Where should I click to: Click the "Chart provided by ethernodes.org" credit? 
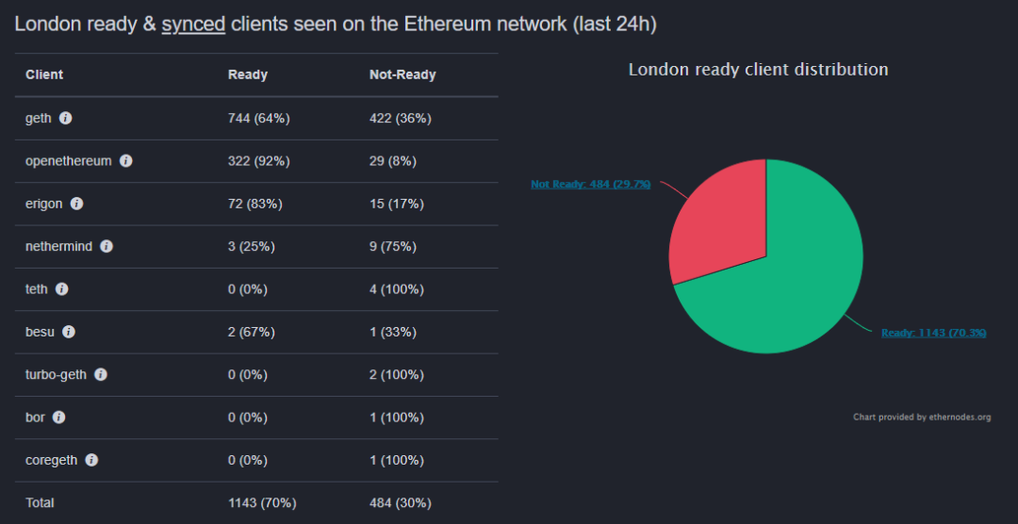click(922, 417)
